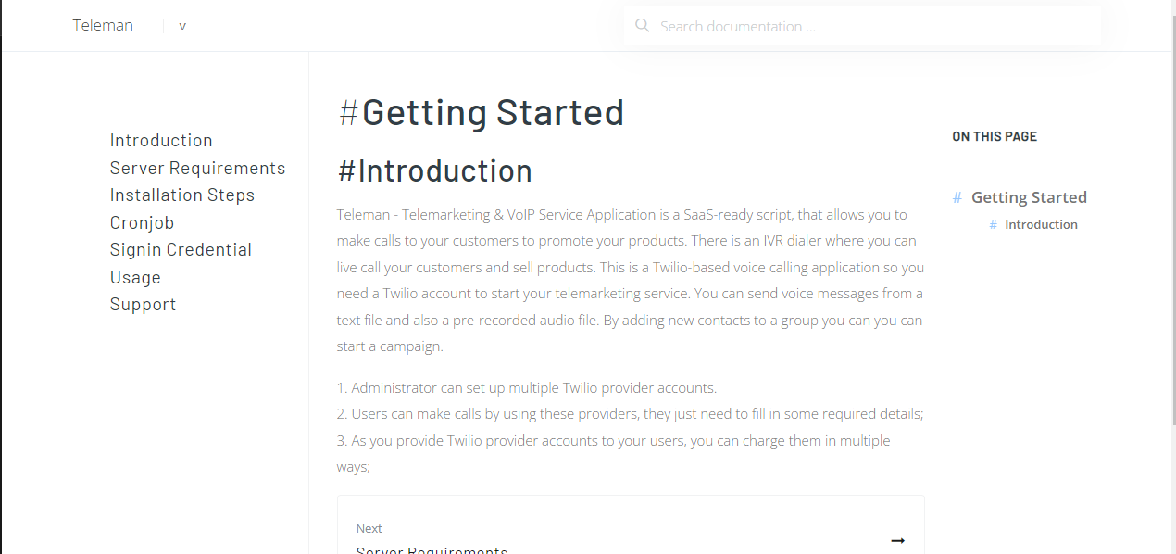Viewport: 1176px width, 554px height.
Task: Go to Support in the sidebar
Action: point(143,305)
